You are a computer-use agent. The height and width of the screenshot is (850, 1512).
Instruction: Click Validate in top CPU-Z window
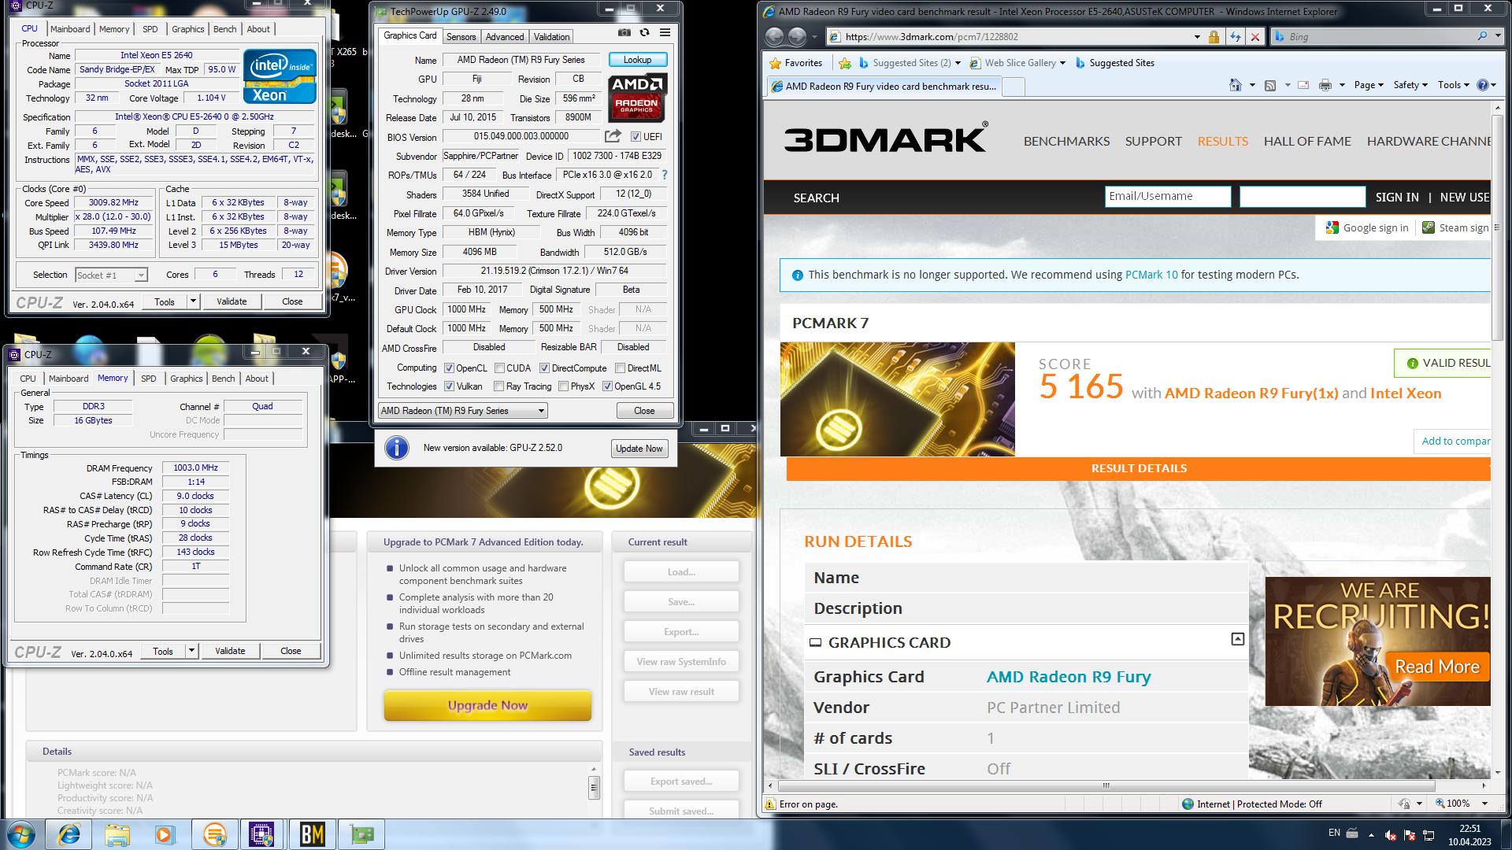coord(232,301)
